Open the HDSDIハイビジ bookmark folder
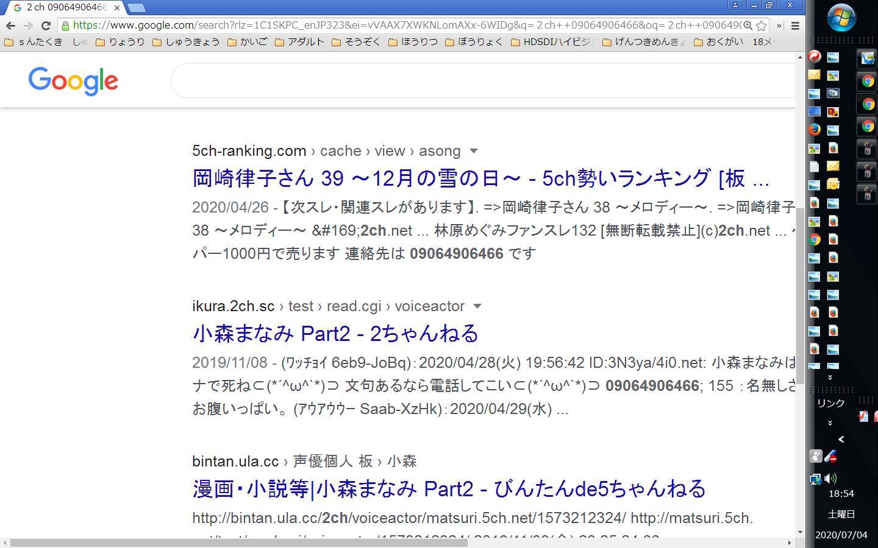878x548 pixels. click(552, 42)
